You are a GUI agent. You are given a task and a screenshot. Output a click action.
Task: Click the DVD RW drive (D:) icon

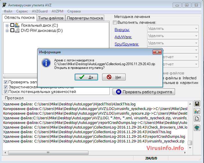pos(17,30)
